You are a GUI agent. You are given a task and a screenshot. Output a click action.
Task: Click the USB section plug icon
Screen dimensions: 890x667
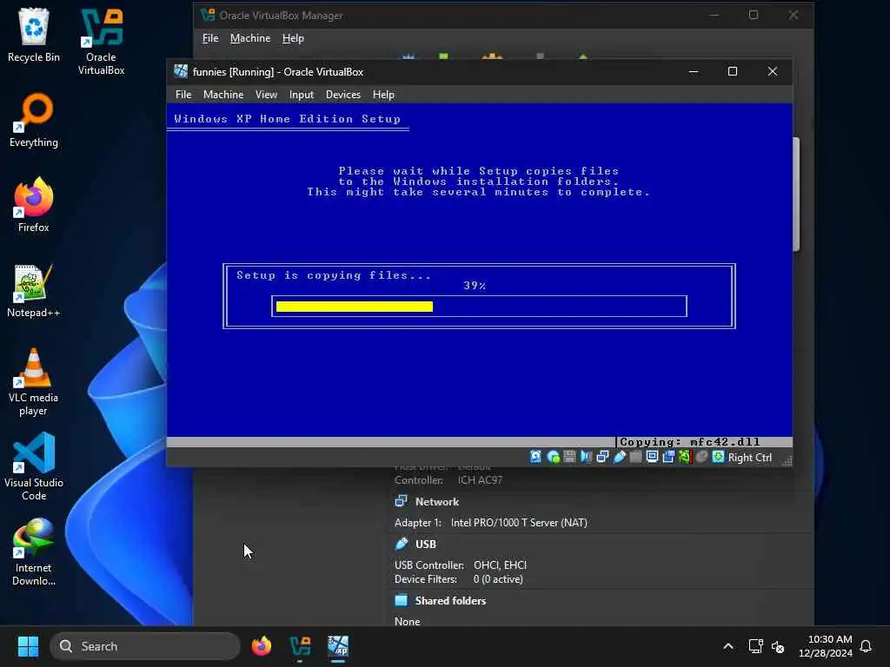(402, 544)
